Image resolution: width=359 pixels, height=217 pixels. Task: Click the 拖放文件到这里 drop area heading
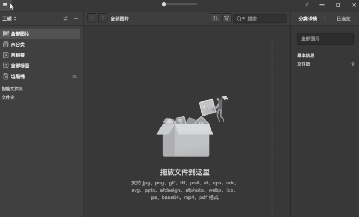(185, 172)
